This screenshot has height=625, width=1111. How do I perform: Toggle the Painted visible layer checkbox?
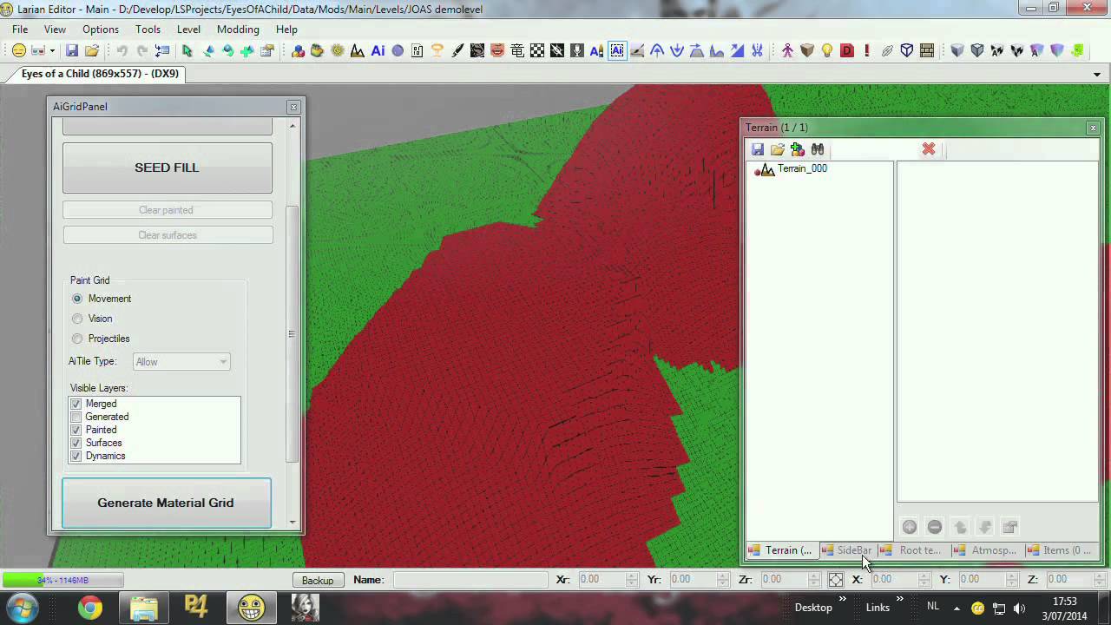pos(76,430)
